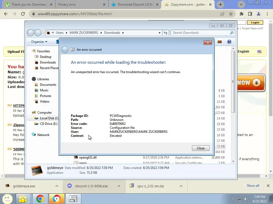
Task: Expand arrow after Downloads breadcrumb
Action: click(123, 33)
